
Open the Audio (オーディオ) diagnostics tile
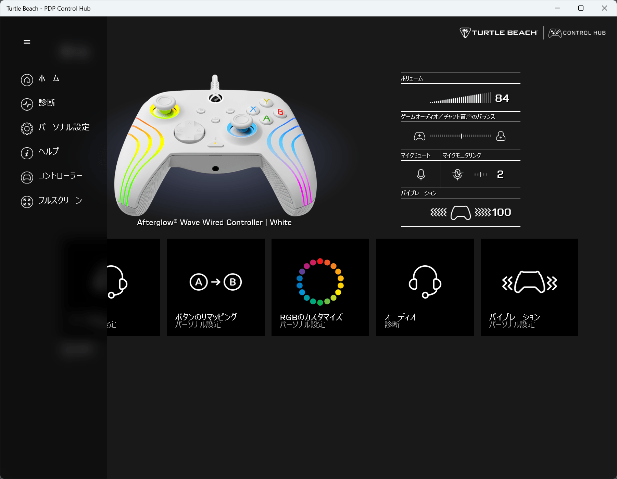(x=425, y=287)
